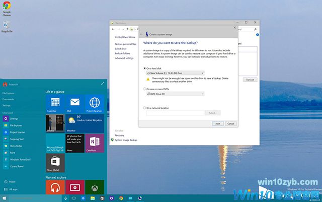
Task: Open the Weather tile for London
Action: (x=85, y=123)
